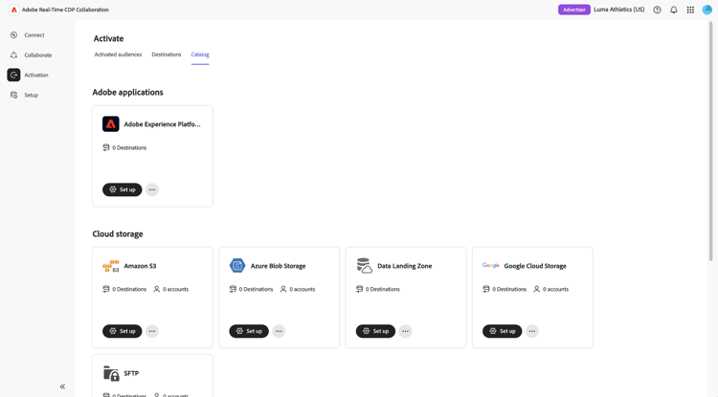Click the Adobe logo in the header

tap(13, 10)
